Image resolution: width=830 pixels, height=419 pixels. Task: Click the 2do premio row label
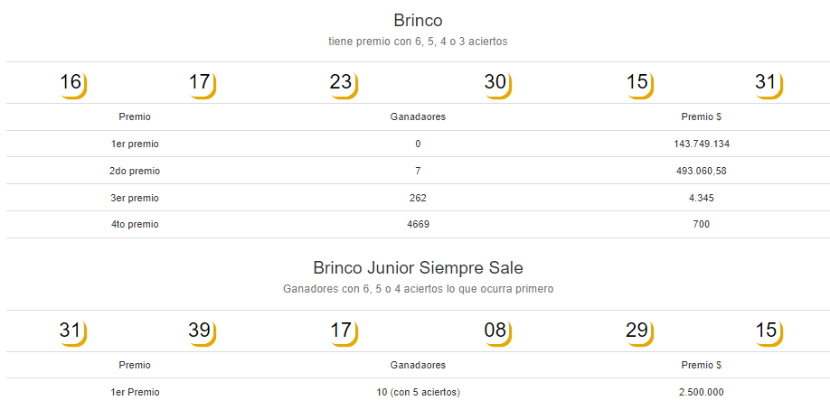click(135, 172)
